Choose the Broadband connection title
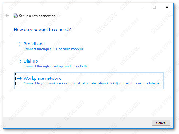This screenshot has height=134, width=179. tap(34, 44)
